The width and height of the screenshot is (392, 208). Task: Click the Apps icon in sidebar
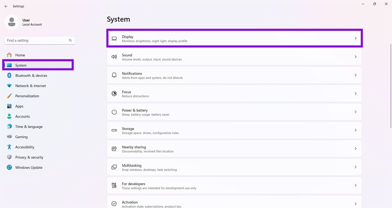click(9, 106)
